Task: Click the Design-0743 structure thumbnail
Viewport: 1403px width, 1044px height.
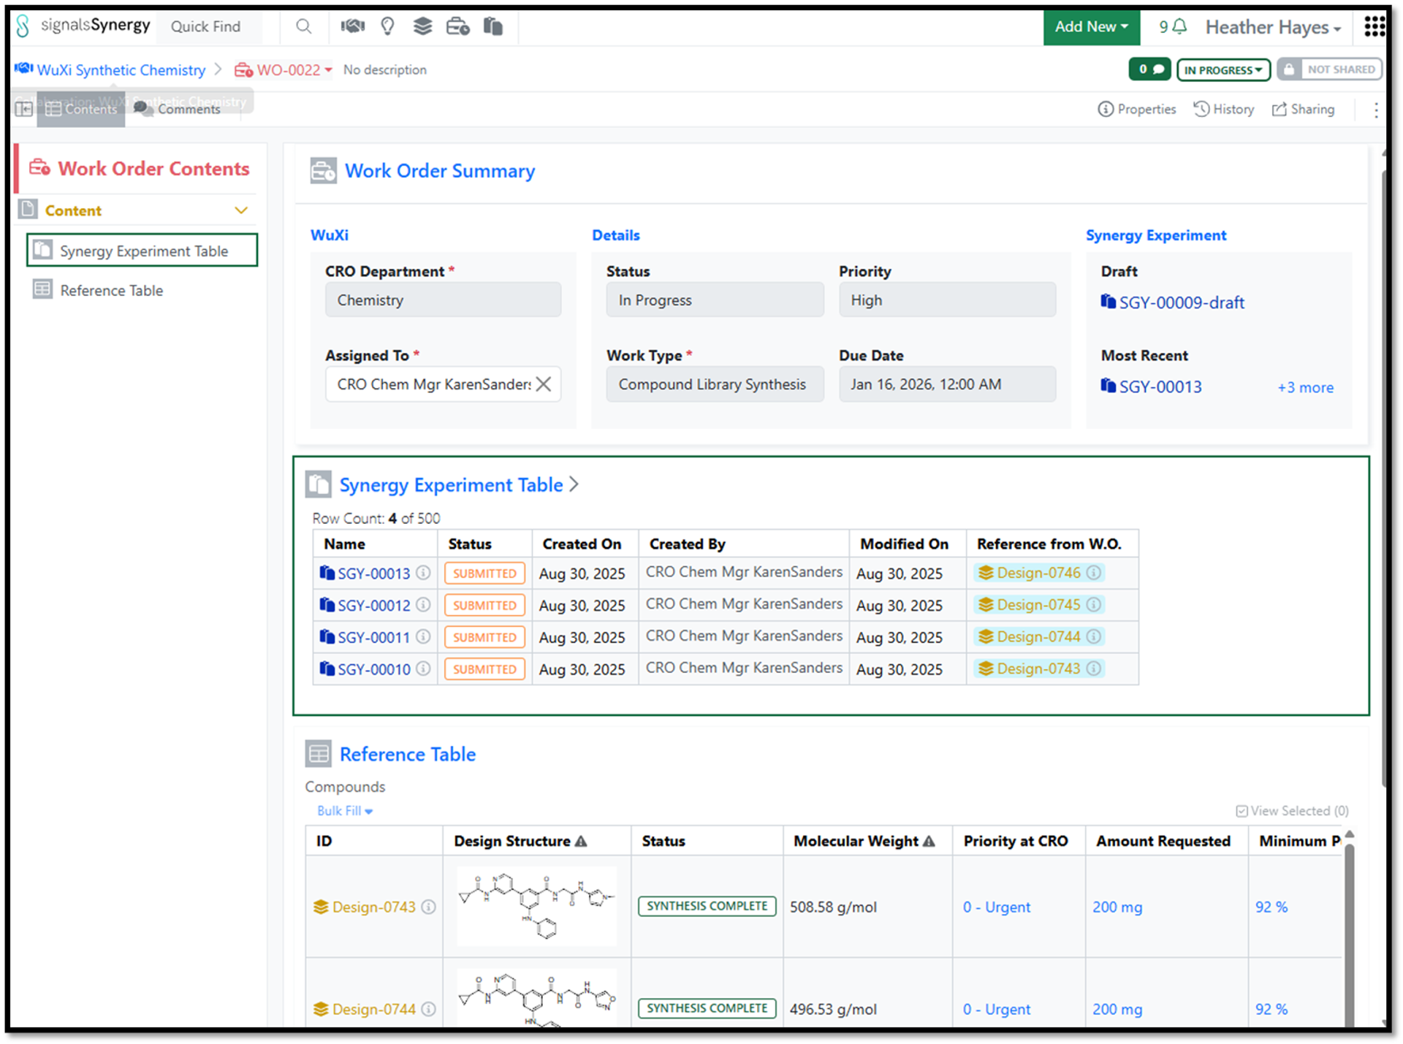Action: coord(537,906)
